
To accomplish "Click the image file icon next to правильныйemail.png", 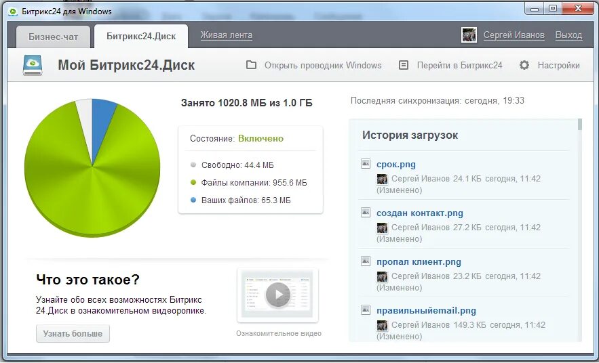I will (x=366, y=310).
